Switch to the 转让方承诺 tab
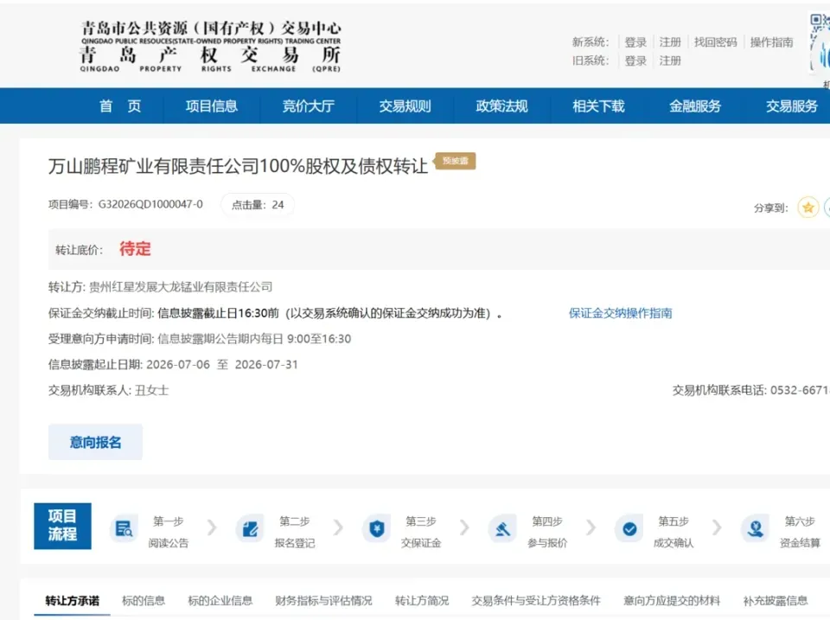This screenshot has width=830, height=620. (x=72, y=600)
